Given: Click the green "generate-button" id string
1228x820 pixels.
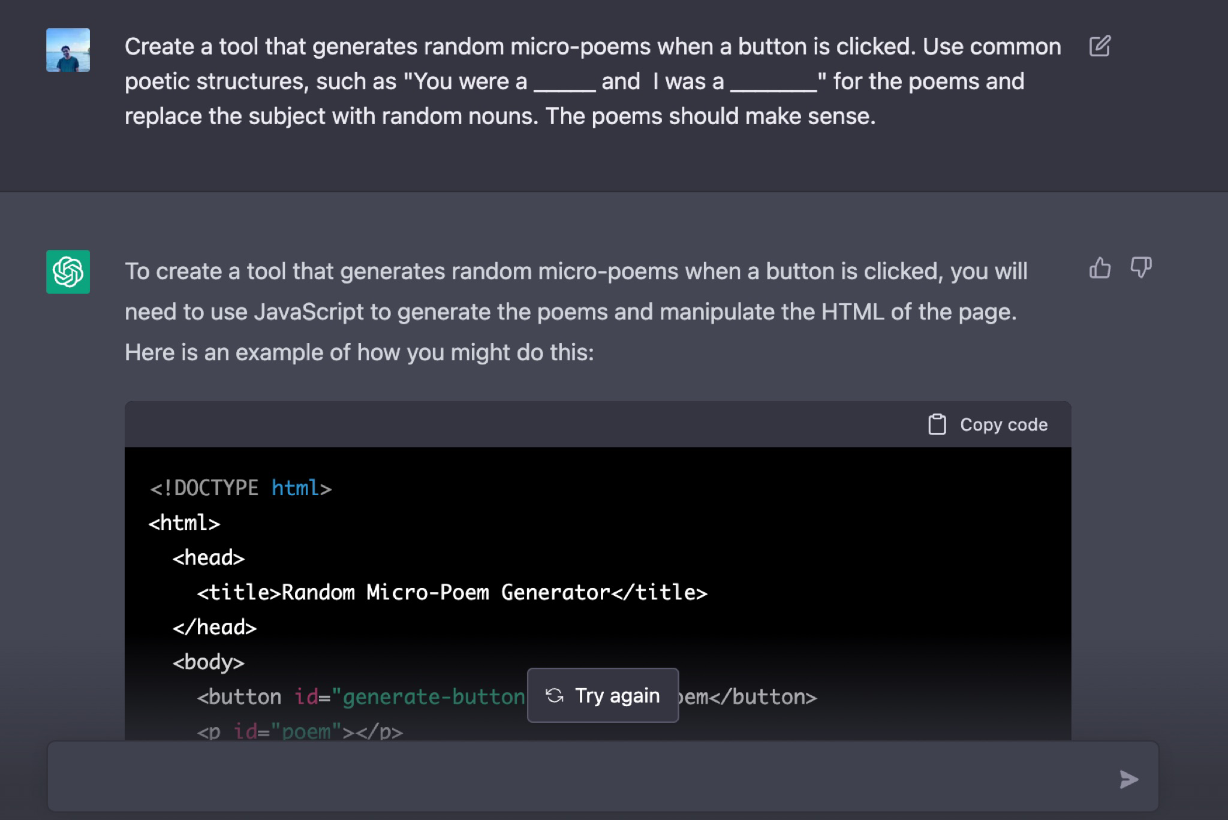Looking at the screenshot, I should point(428,697).
